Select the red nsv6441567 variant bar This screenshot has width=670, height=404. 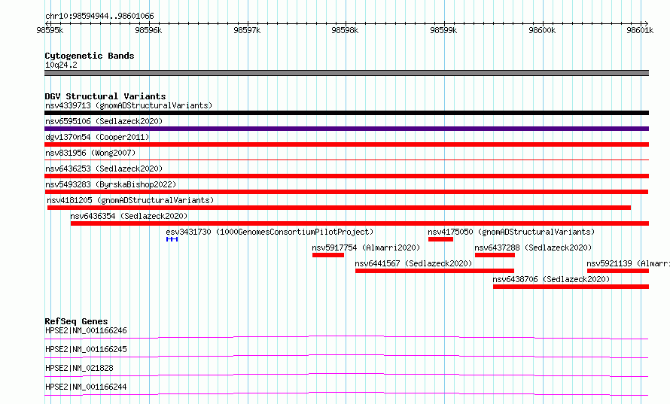tap(434, 271)
